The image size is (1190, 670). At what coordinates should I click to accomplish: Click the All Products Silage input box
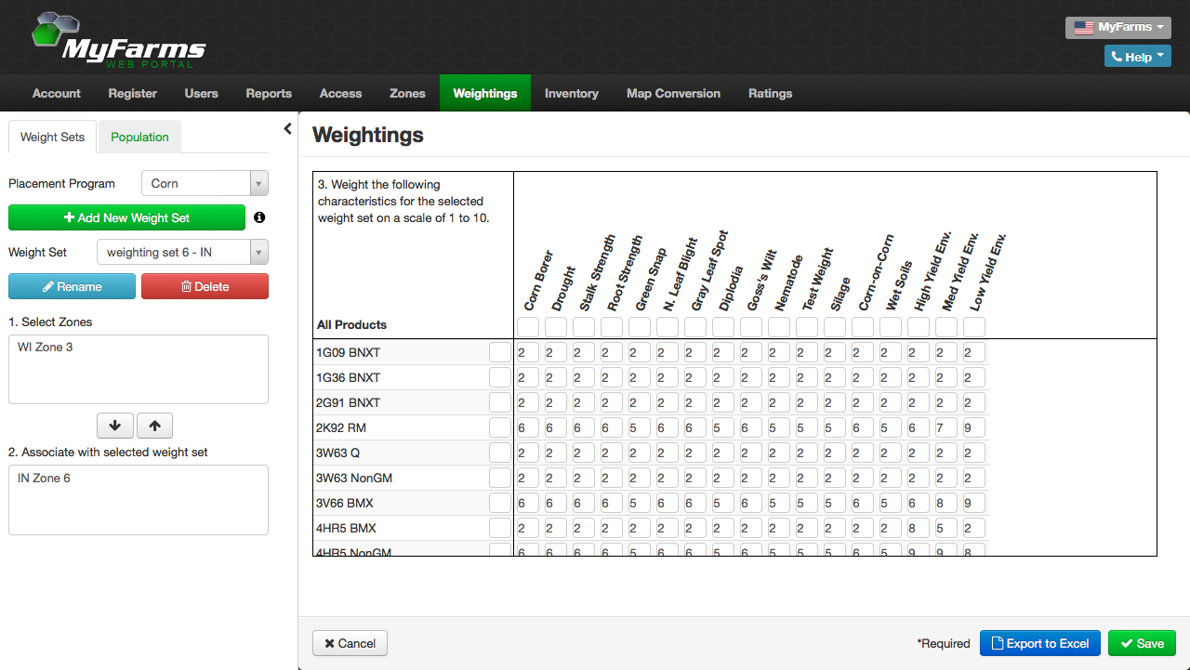pyautogui.click(x=835, y=327)
